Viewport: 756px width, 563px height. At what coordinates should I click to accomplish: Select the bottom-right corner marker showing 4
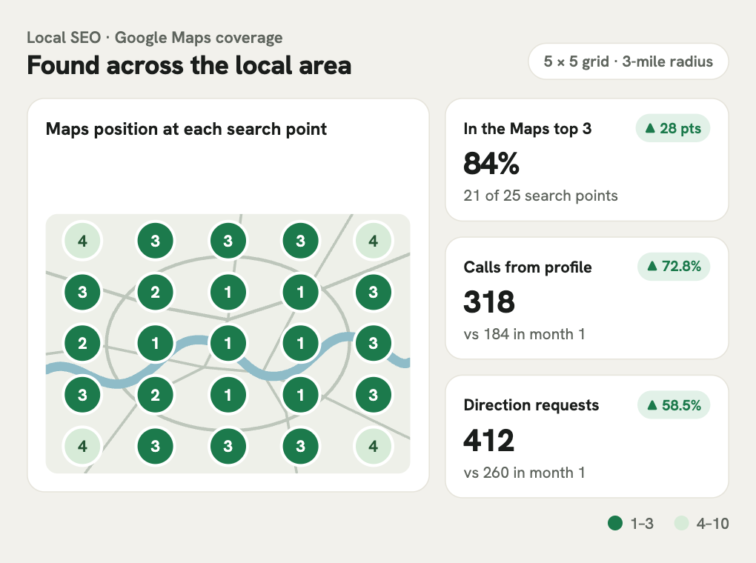(x=373, y=447)
